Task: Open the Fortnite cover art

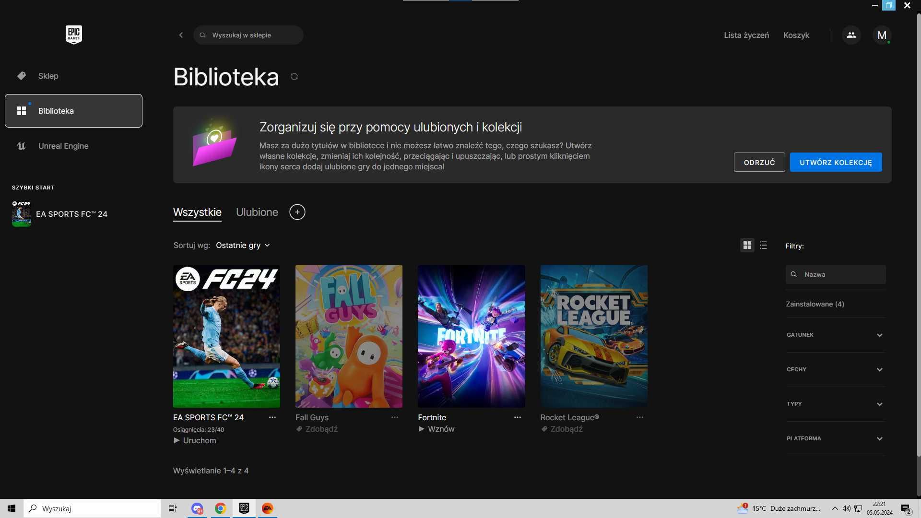Action: point(471,336)
